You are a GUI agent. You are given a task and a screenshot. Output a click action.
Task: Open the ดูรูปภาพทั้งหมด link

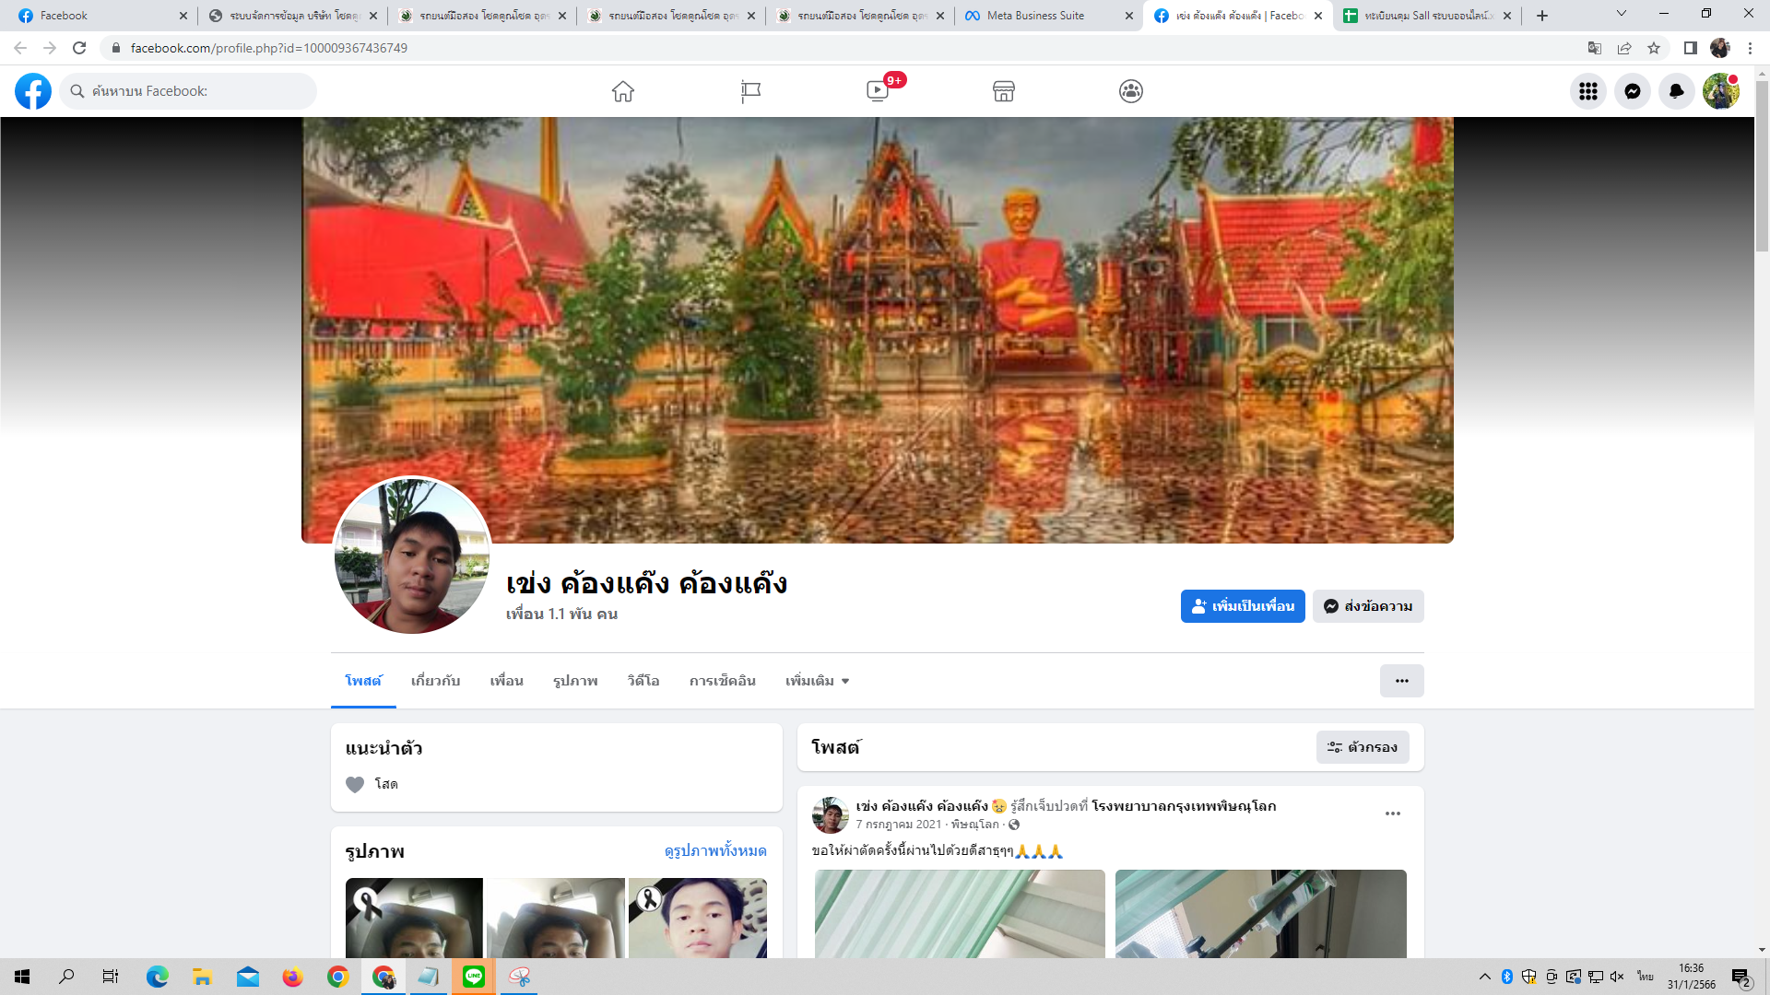coord(714,850)
